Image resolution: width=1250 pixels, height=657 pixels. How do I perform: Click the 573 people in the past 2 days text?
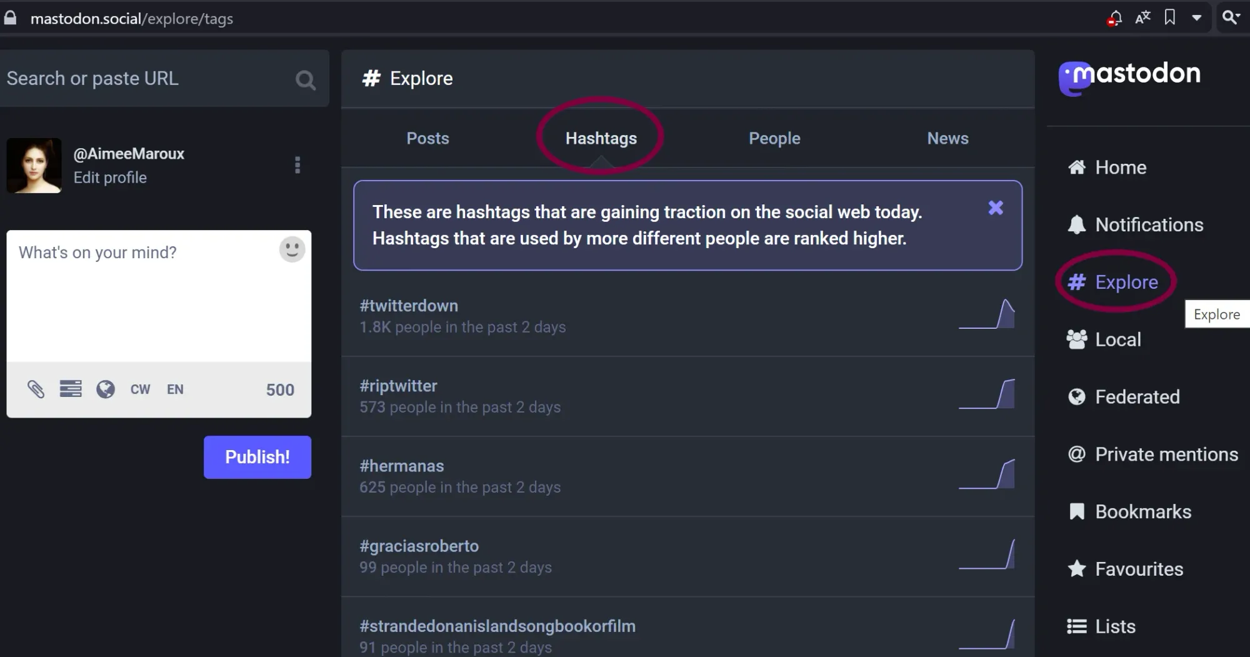click(460, 408)
